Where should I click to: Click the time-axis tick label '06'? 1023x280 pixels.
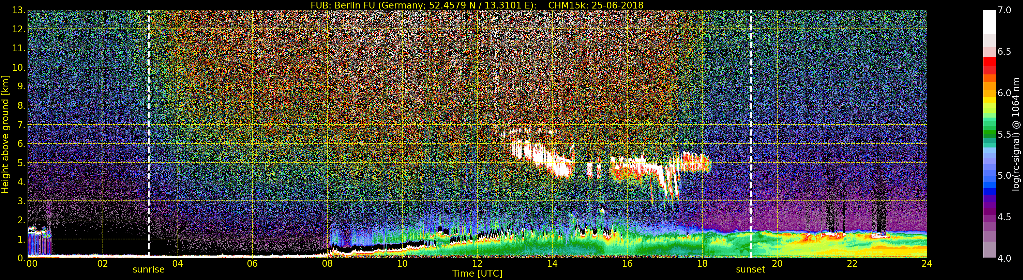[252, 264]
